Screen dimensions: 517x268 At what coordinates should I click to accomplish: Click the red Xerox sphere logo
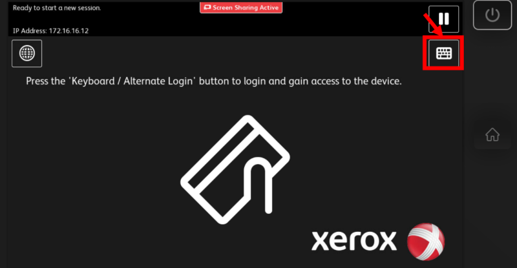tap(426, 242)
